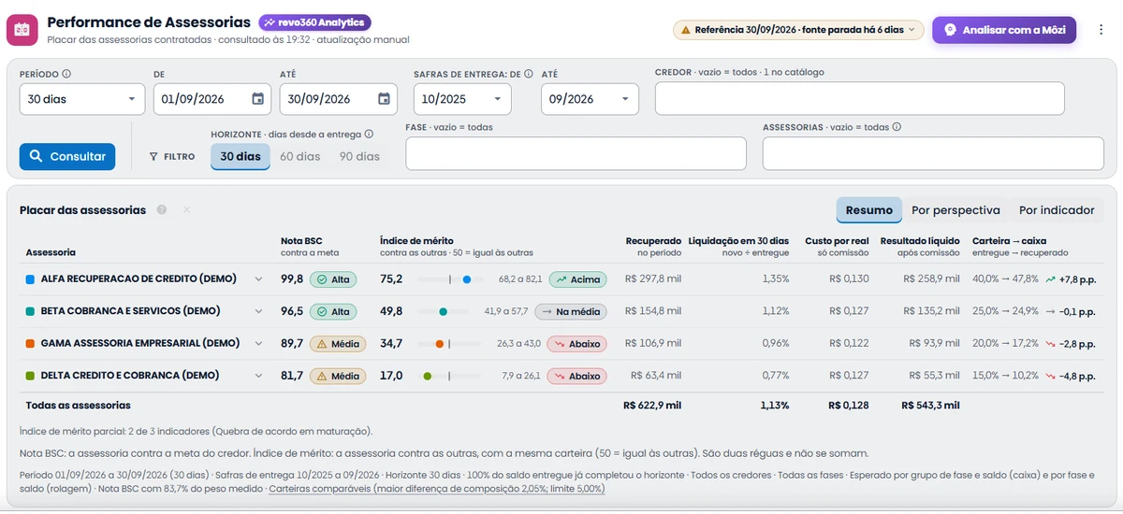Screen dimensions: 1123x514
Task: Click the merit index slider for GAMA
Action: tap(449, 343)
